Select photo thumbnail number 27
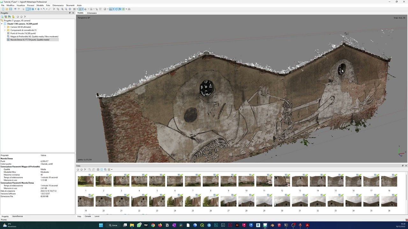This screenshot has width=408, height=229. click(x=228, y=201)
